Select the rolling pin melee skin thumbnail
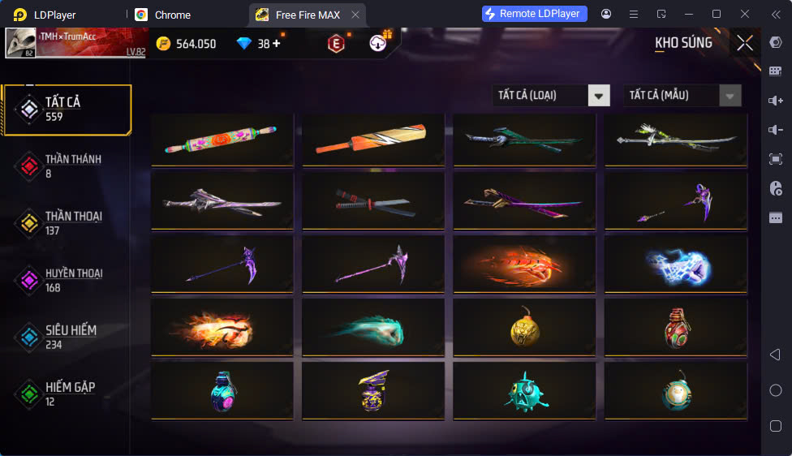 pyautogui.click(x=222, y=140)
